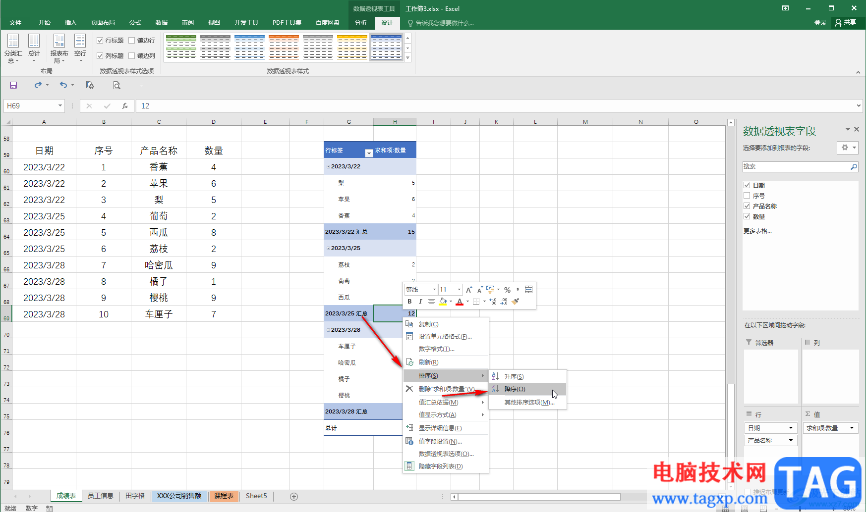Open the 产品名称 row field dropdown

(x=791, y=440)
